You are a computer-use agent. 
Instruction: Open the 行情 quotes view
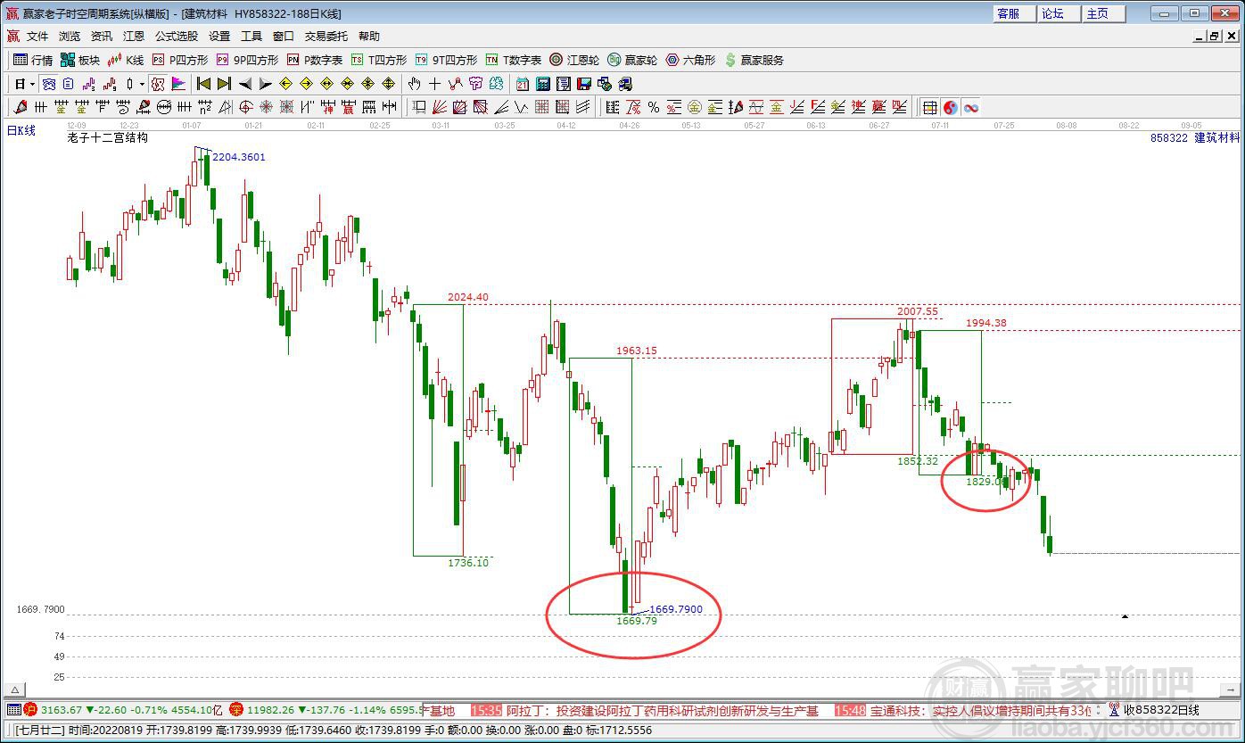coord(33,60)
